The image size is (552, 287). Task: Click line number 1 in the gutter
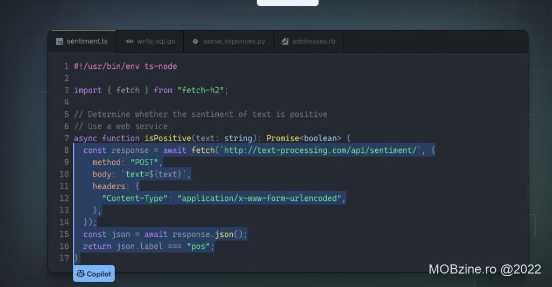coord(66,67)
